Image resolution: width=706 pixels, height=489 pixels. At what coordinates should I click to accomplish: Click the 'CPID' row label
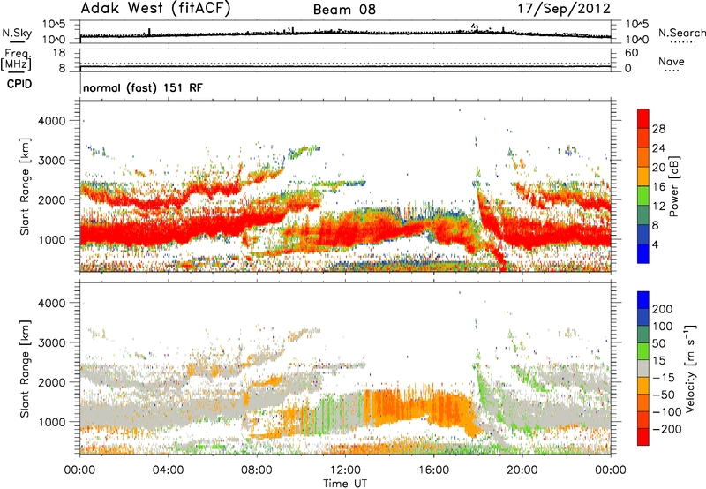click(19, 84)
